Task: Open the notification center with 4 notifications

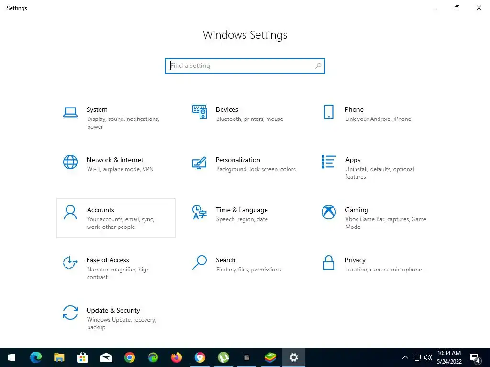Action: click(475, 358)
